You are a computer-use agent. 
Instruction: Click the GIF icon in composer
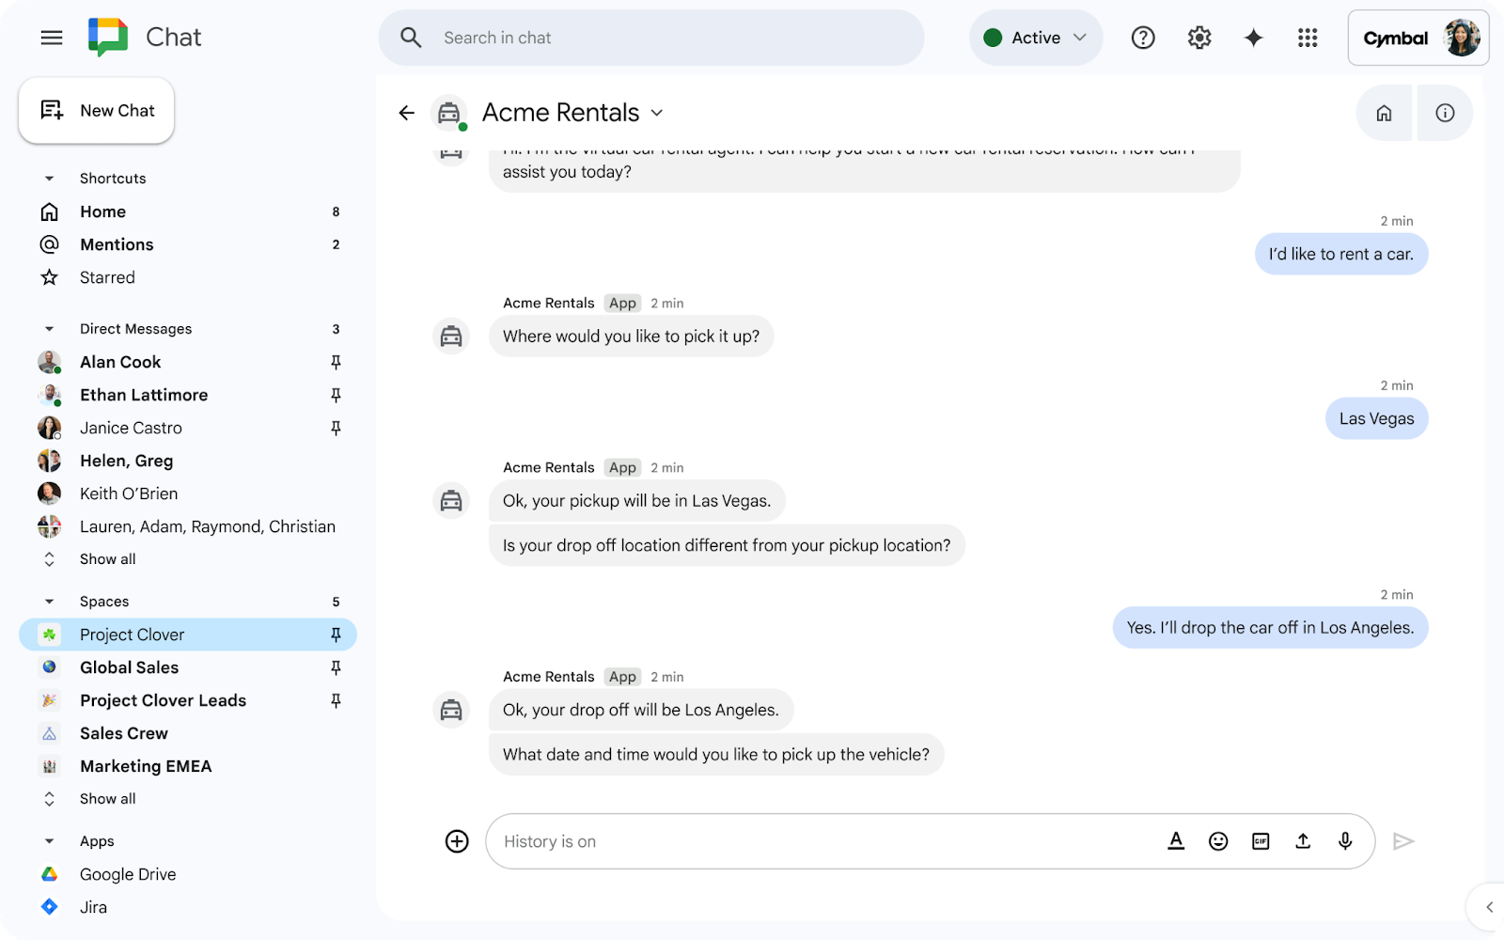coord(1261,841)
